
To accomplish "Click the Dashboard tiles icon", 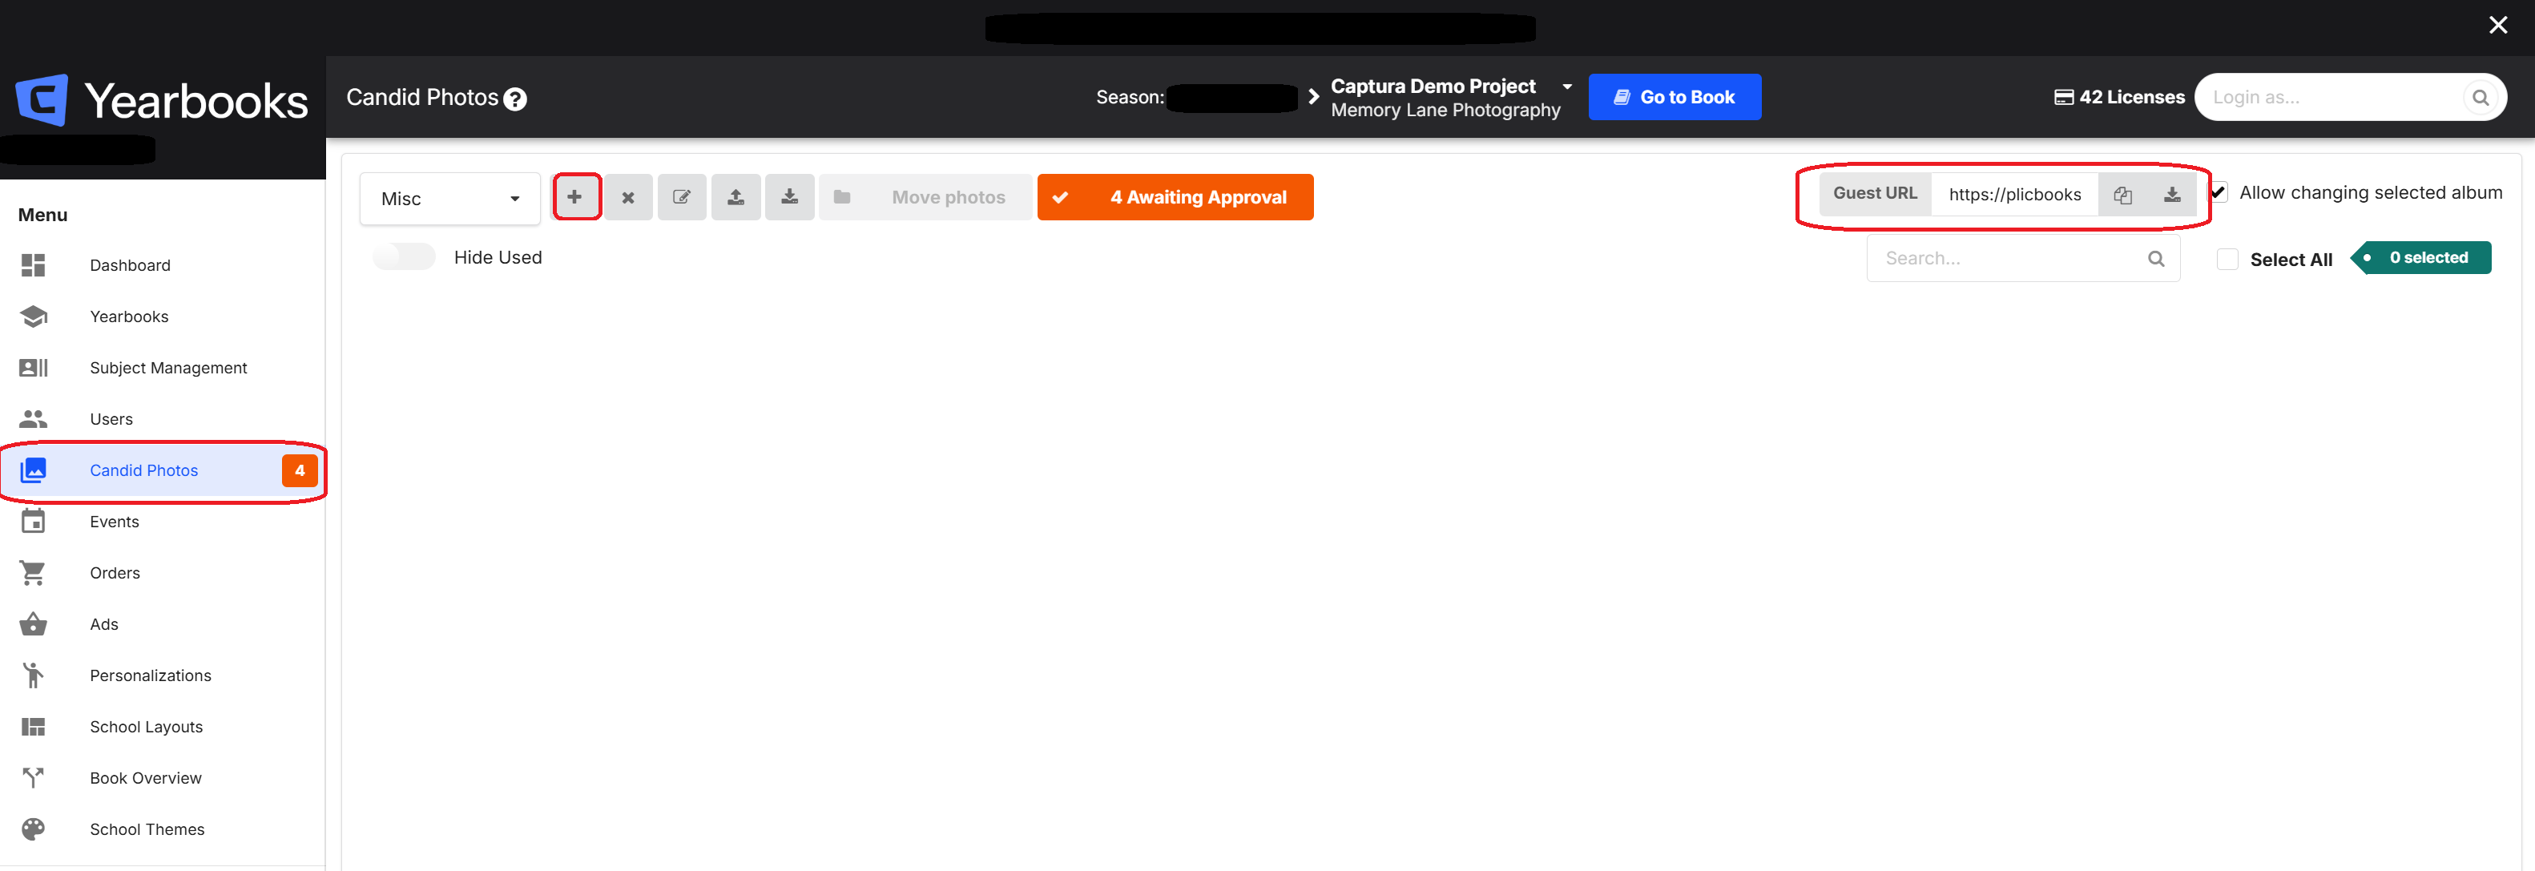I will 33,264.
